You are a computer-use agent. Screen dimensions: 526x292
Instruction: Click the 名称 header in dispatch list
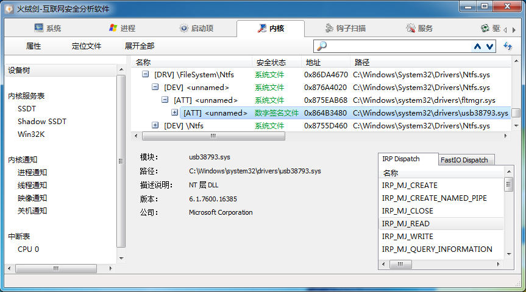click(441, 173)
